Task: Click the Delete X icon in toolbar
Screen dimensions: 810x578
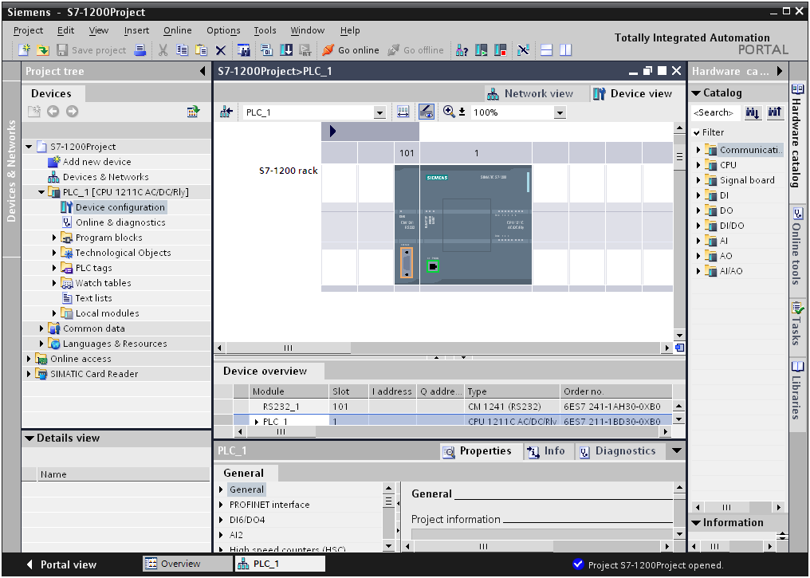Action: coord(221,49)
